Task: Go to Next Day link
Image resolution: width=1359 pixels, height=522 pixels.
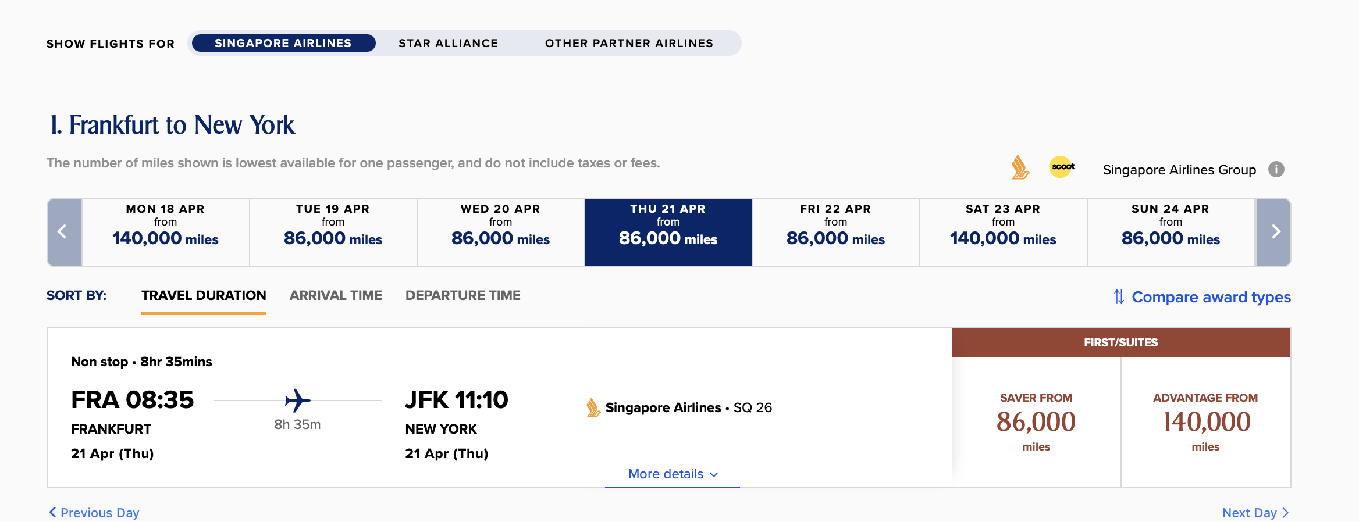Action: click(x=1255, y=513)
